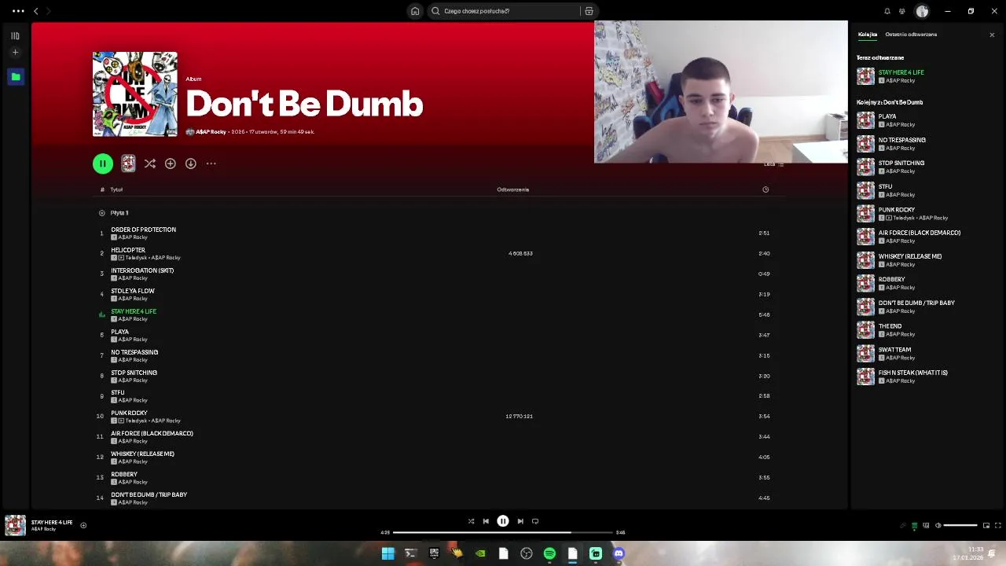The image size is (1006, 566).
Task: Expand Your Library in the sidebar
Action: (15, 35)
